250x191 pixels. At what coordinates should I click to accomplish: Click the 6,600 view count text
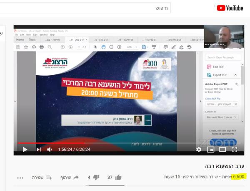[x=238, y=177]
